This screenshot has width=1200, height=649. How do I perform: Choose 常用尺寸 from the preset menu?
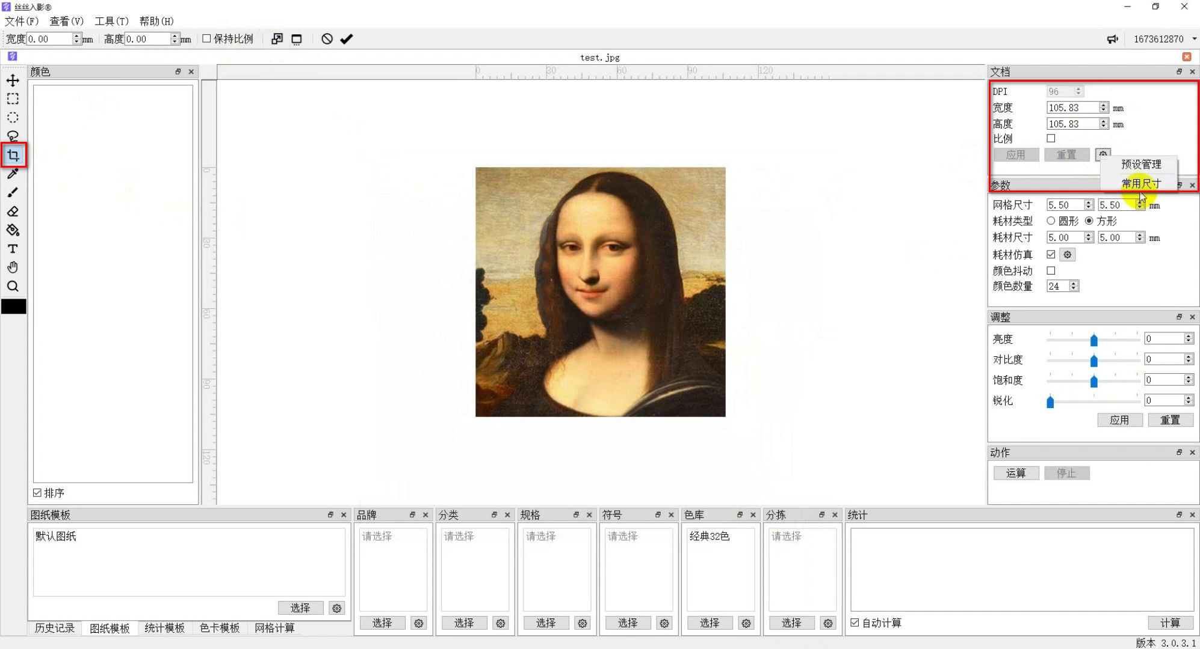coord(1141,183)
